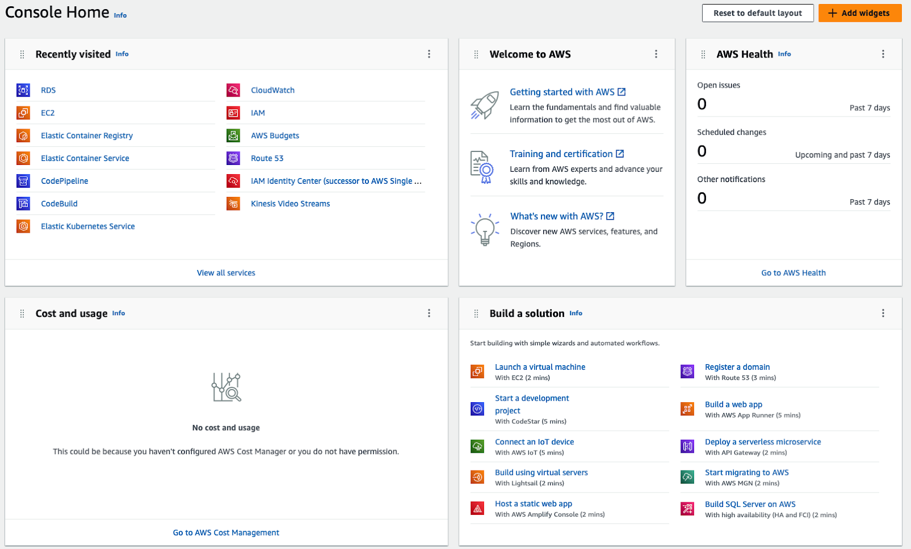Click the View all services link
Viewport: 911px width, 549px height.
point(226,273)
